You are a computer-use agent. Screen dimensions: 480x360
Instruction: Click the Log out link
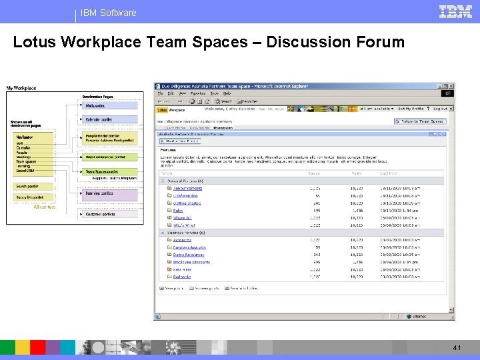coord(440,109)
